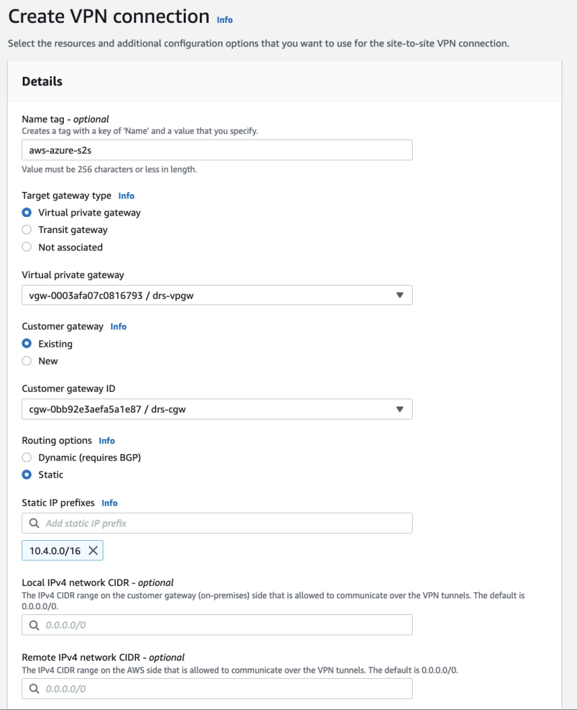The height and width of the screenshot is (710, 577).
Task: Choose New under Customer gateway
Action: click(x=26, y=361)
